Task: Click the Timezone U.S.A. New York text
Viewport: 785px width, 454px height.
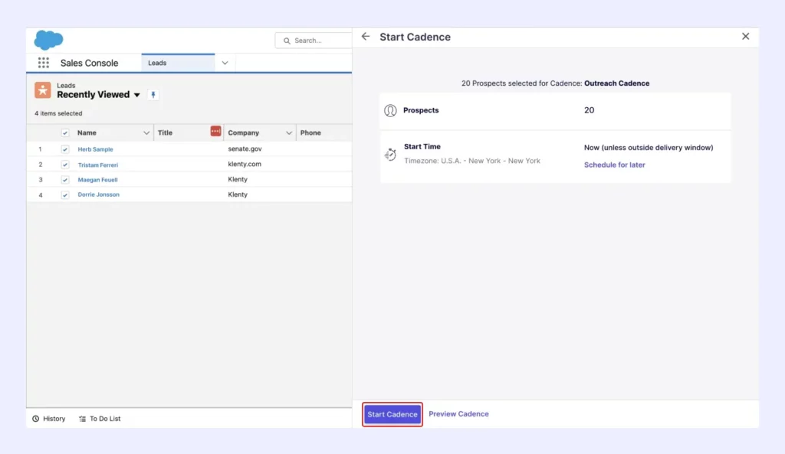Action: coord(472,161)
